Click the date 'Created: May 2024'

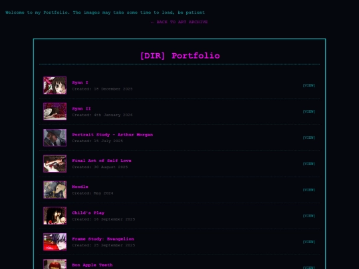(x=92, y=193)
